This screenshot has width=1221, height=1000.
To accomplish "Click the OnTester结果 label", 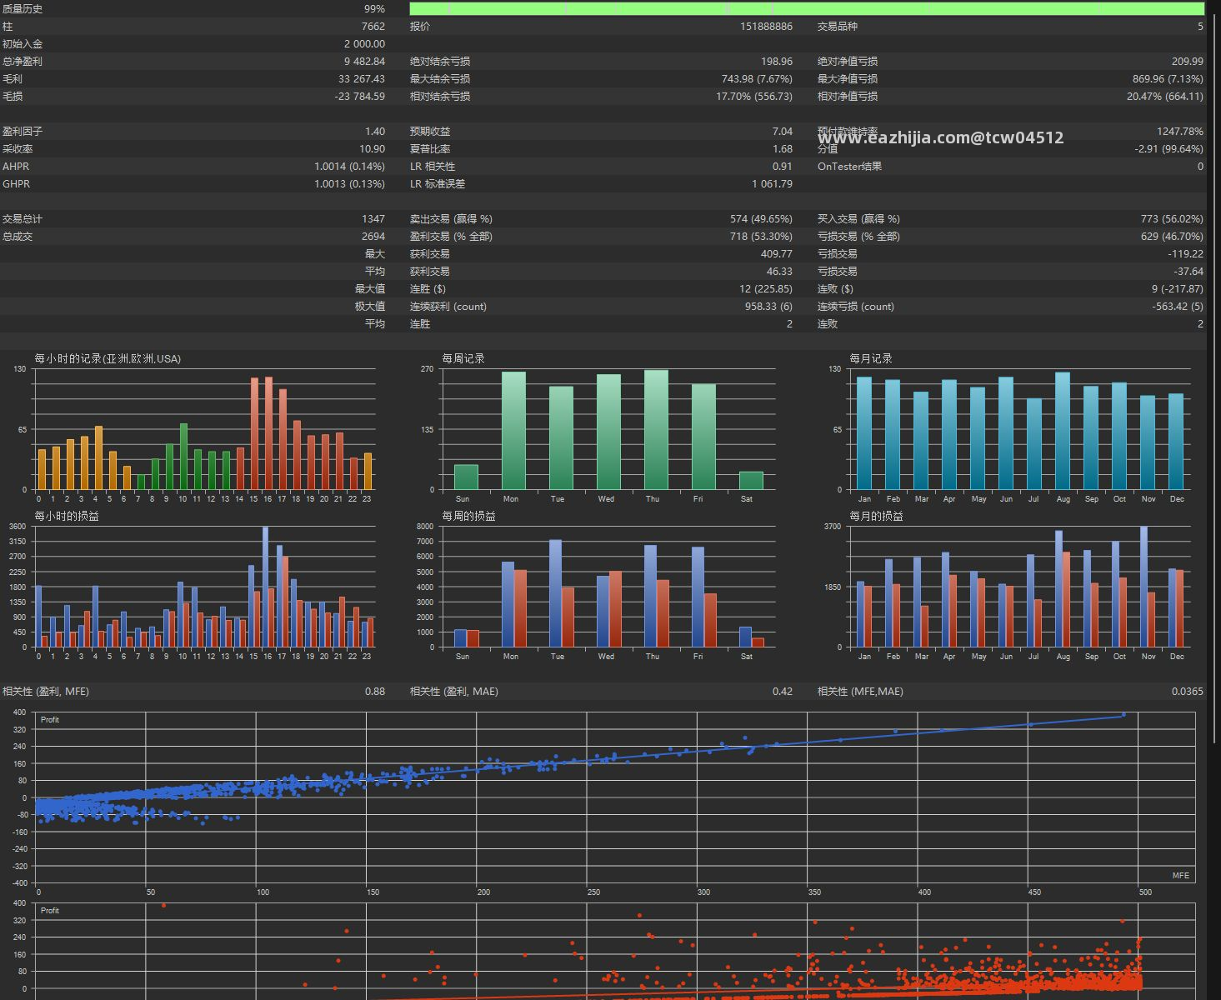I will point(849,167).
